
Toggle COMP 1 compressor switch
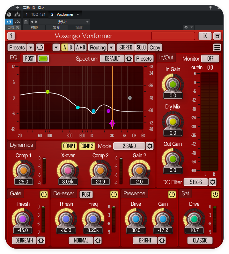[x=69, y=146]
